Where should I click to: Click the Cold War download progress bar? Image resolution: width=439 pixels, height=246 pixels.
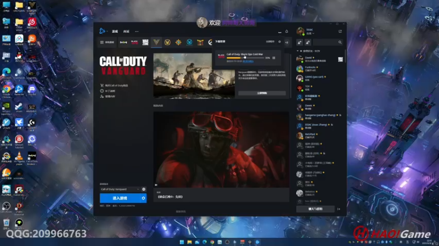245,58
